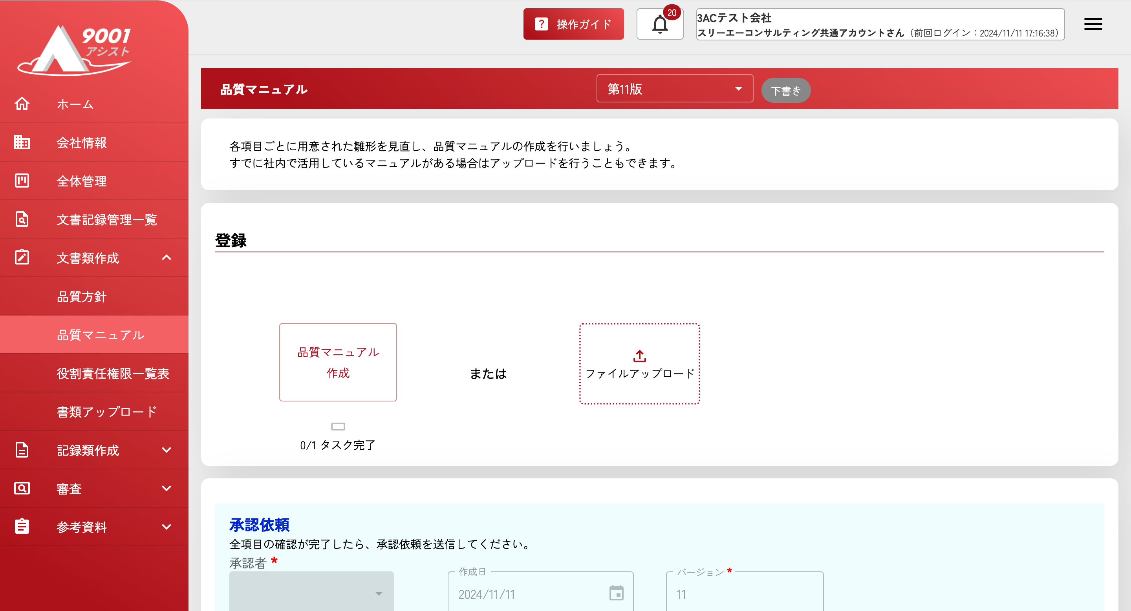Click the 文書記録管理一覧 document search icon
Viewport: 1131px width, 611px height.
22,219
